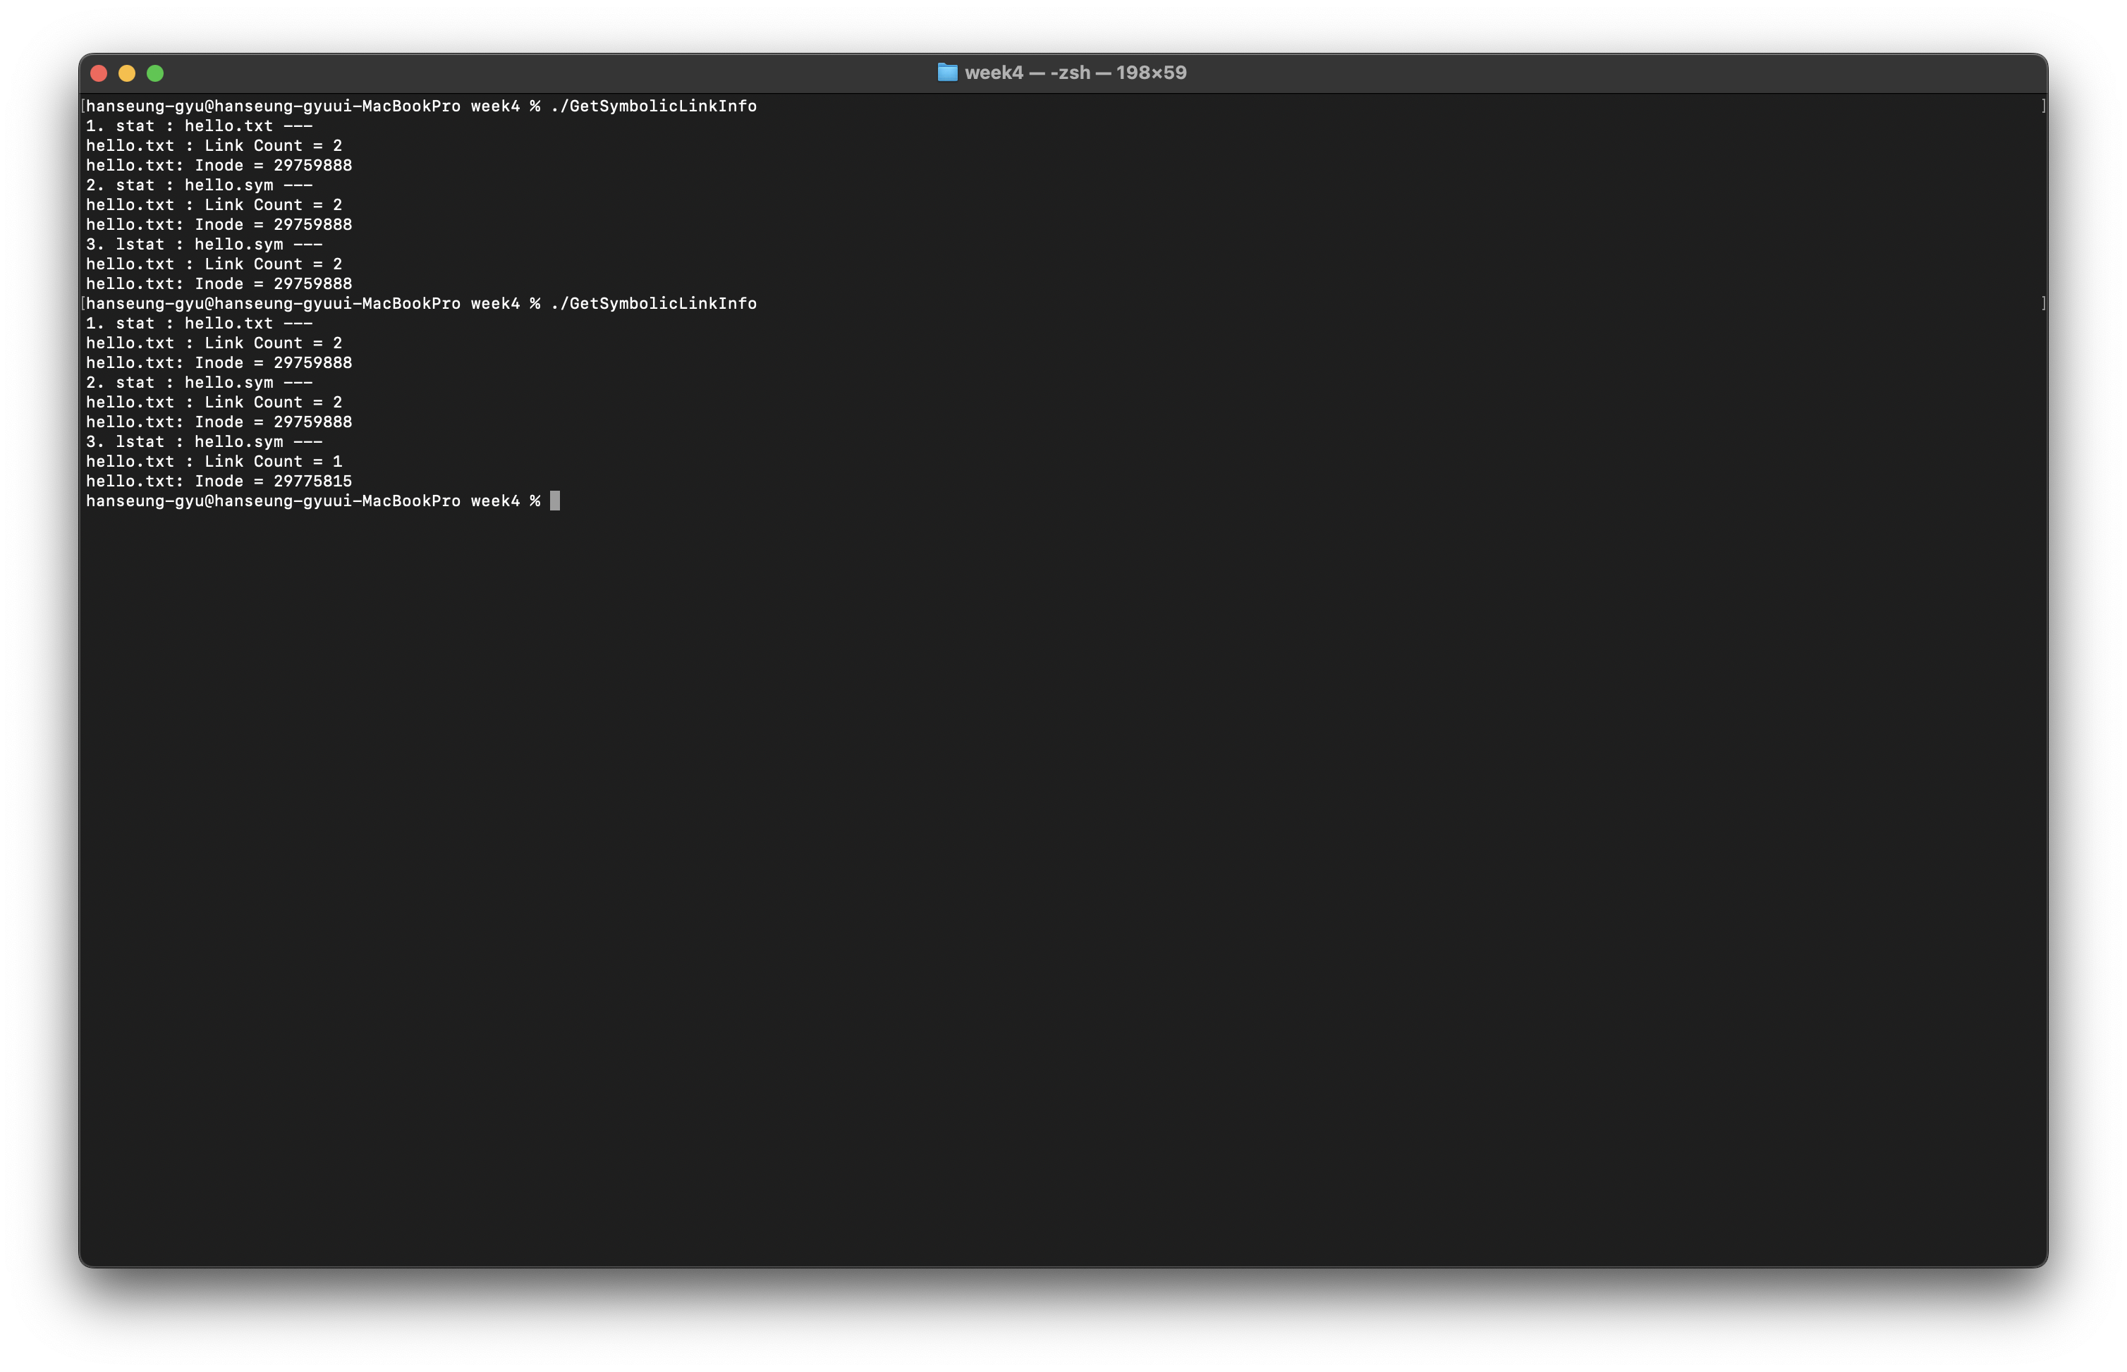Click the window title 'week4 — -zsh — 198×59'

1075,72
